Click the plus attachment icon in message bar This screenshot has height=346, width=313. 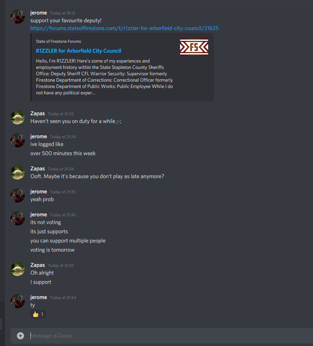pyautogui.click(x=20, y=336)
